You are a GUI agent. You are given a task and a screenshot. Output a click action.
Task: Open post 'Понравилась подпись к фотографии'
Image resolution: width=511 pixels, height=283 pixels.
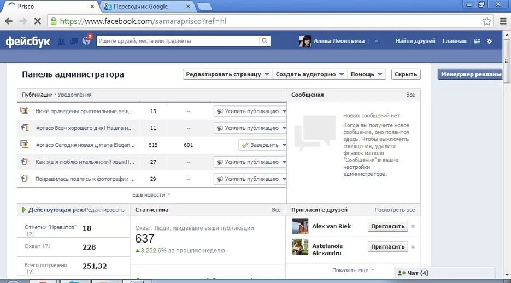[x=85, y=179]
